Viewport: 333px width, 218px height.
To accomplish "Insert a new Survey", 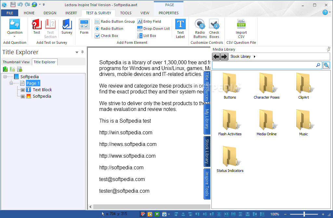I will tap(67, 27).
